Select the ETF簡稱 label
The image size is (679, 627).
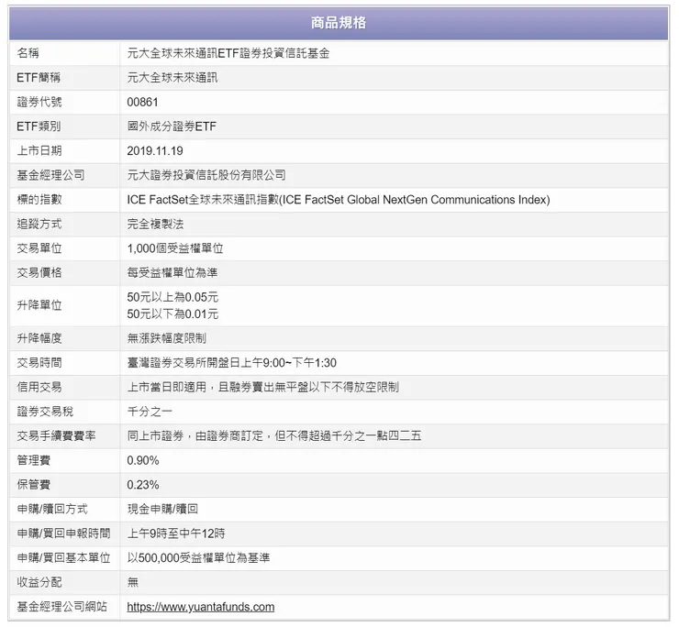[x=39, y=77]
